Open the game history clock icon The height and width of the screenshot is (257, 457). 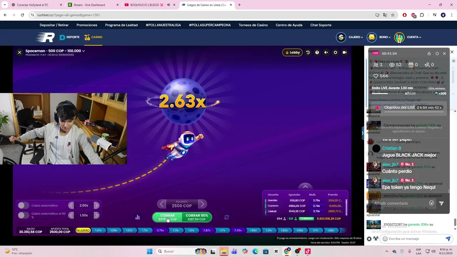(308, 52)
